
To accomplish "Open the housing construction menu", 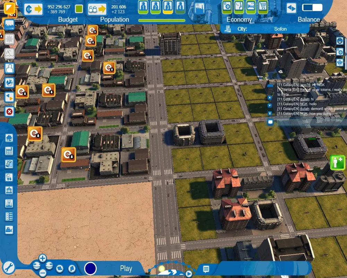I will [9, 138].
